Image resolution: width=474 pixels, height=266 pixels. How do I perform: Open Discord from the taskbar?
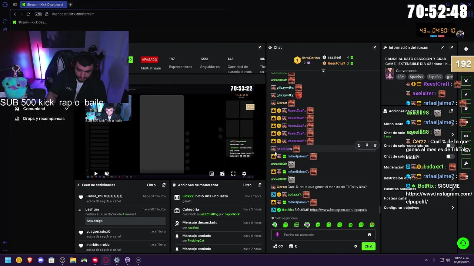pos(41,260)
